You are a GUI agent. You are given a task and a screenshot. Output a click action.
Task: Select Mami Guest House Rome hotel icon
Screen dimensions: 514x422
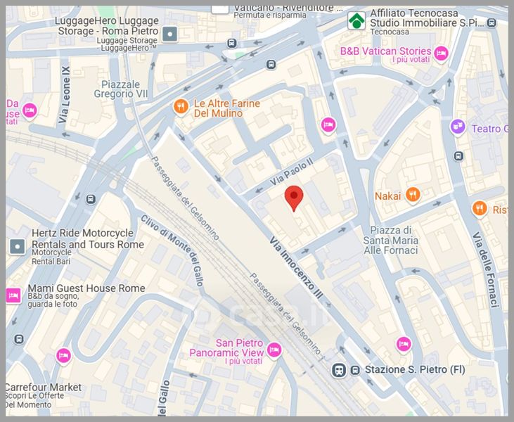click(13, 295)
